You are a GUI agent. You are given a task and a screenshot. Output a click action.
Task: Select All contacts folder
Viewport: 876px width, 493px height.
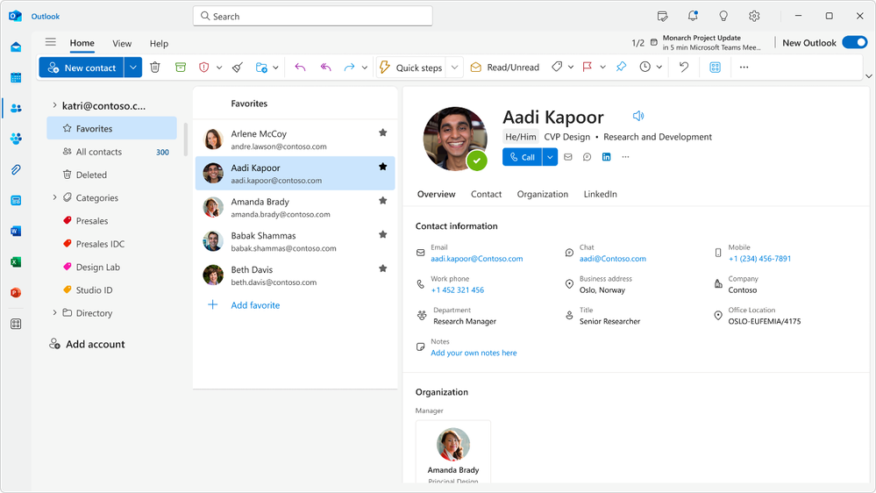click(x=111, y=152)
